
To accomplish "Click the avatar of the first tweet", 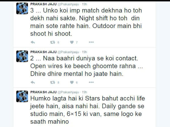I will [x=22, y=8].
